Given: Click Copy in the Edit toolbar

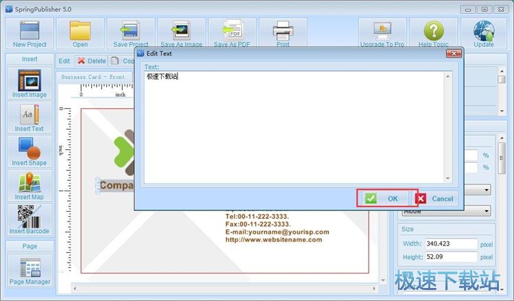Looking at the screenshot, I should [122, 61].
